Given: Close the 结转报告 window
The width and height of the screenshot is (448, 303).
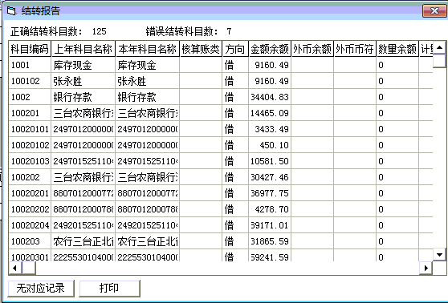Looking at the screenshot, I should coord(434,11).
